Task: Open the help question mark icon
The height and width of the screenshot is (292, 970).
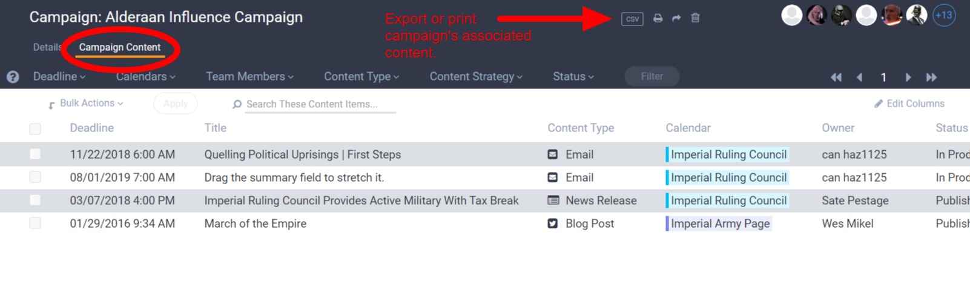Action: click(x=13, y=77)
